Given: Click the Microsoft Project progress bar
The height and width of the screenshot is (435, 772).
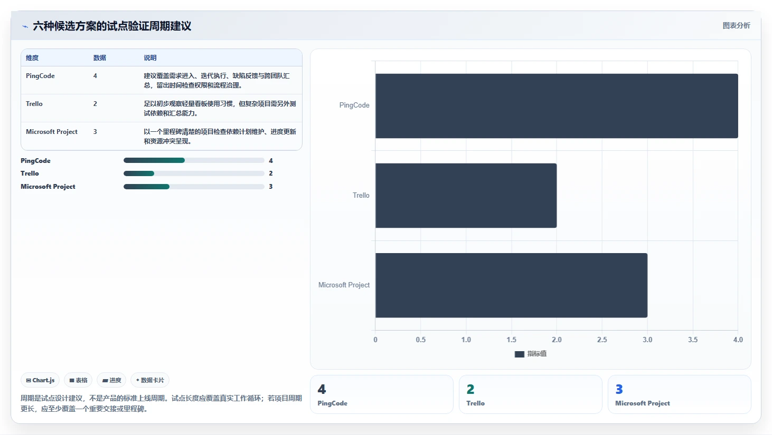Looking at the screenshot, I should pyautogui.click(x=194, y=187).
